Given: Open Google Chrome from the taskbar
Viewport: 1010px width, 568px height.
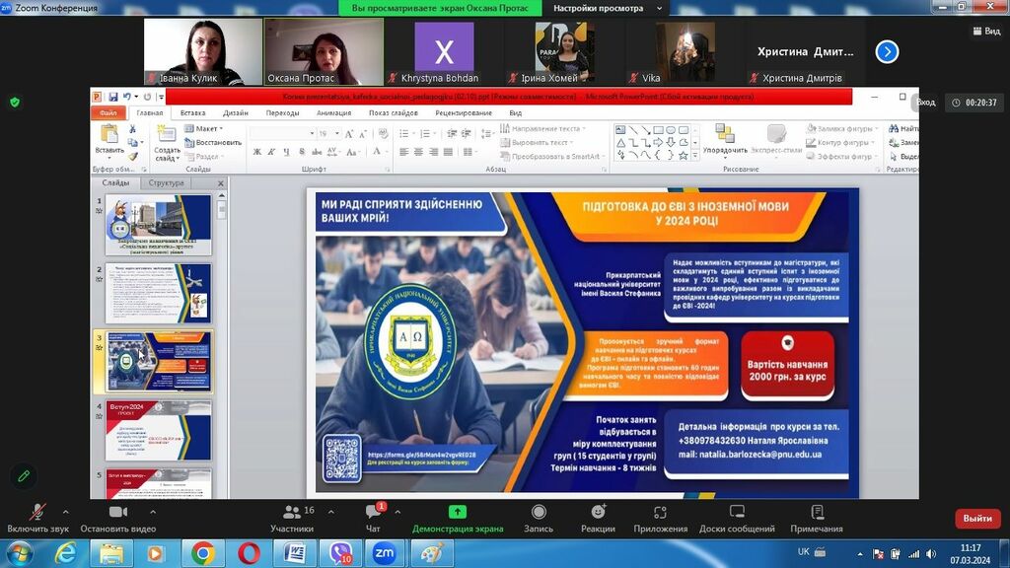Looking at the screenshot, I should [x=203, y=553].
